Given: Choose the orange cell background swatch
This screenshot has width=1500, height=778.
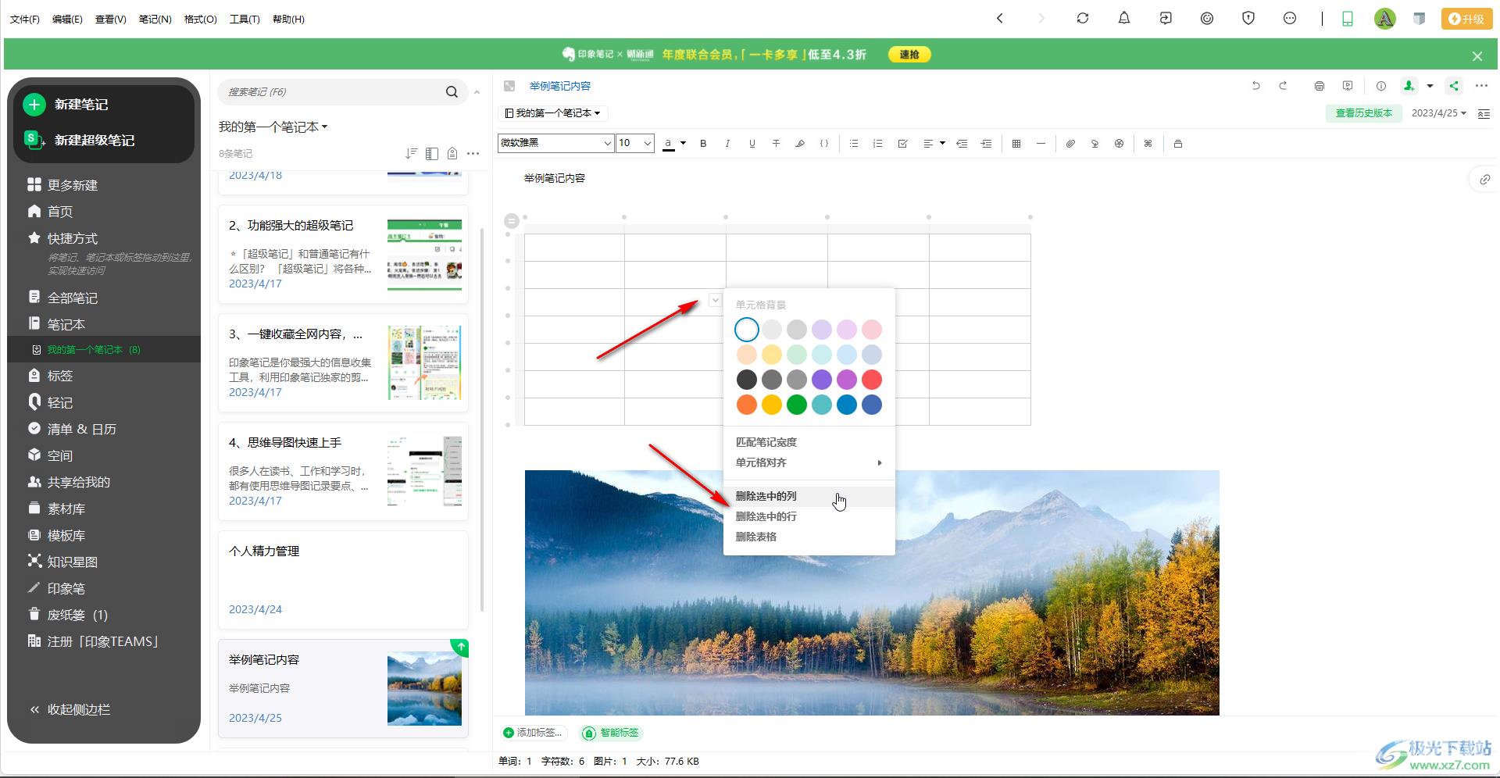Looking at the screenshot, I should tap(747, 405).
